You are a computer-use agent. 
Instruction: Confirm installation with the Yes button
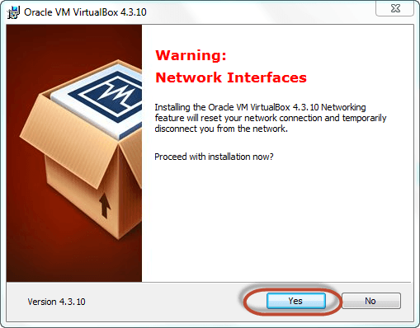(296, 301)
